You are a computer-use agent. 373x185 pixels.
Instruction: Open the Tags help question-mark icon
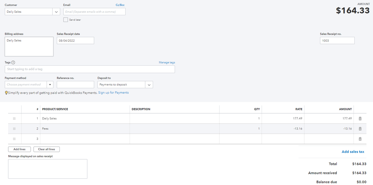(x=13, y=62)
